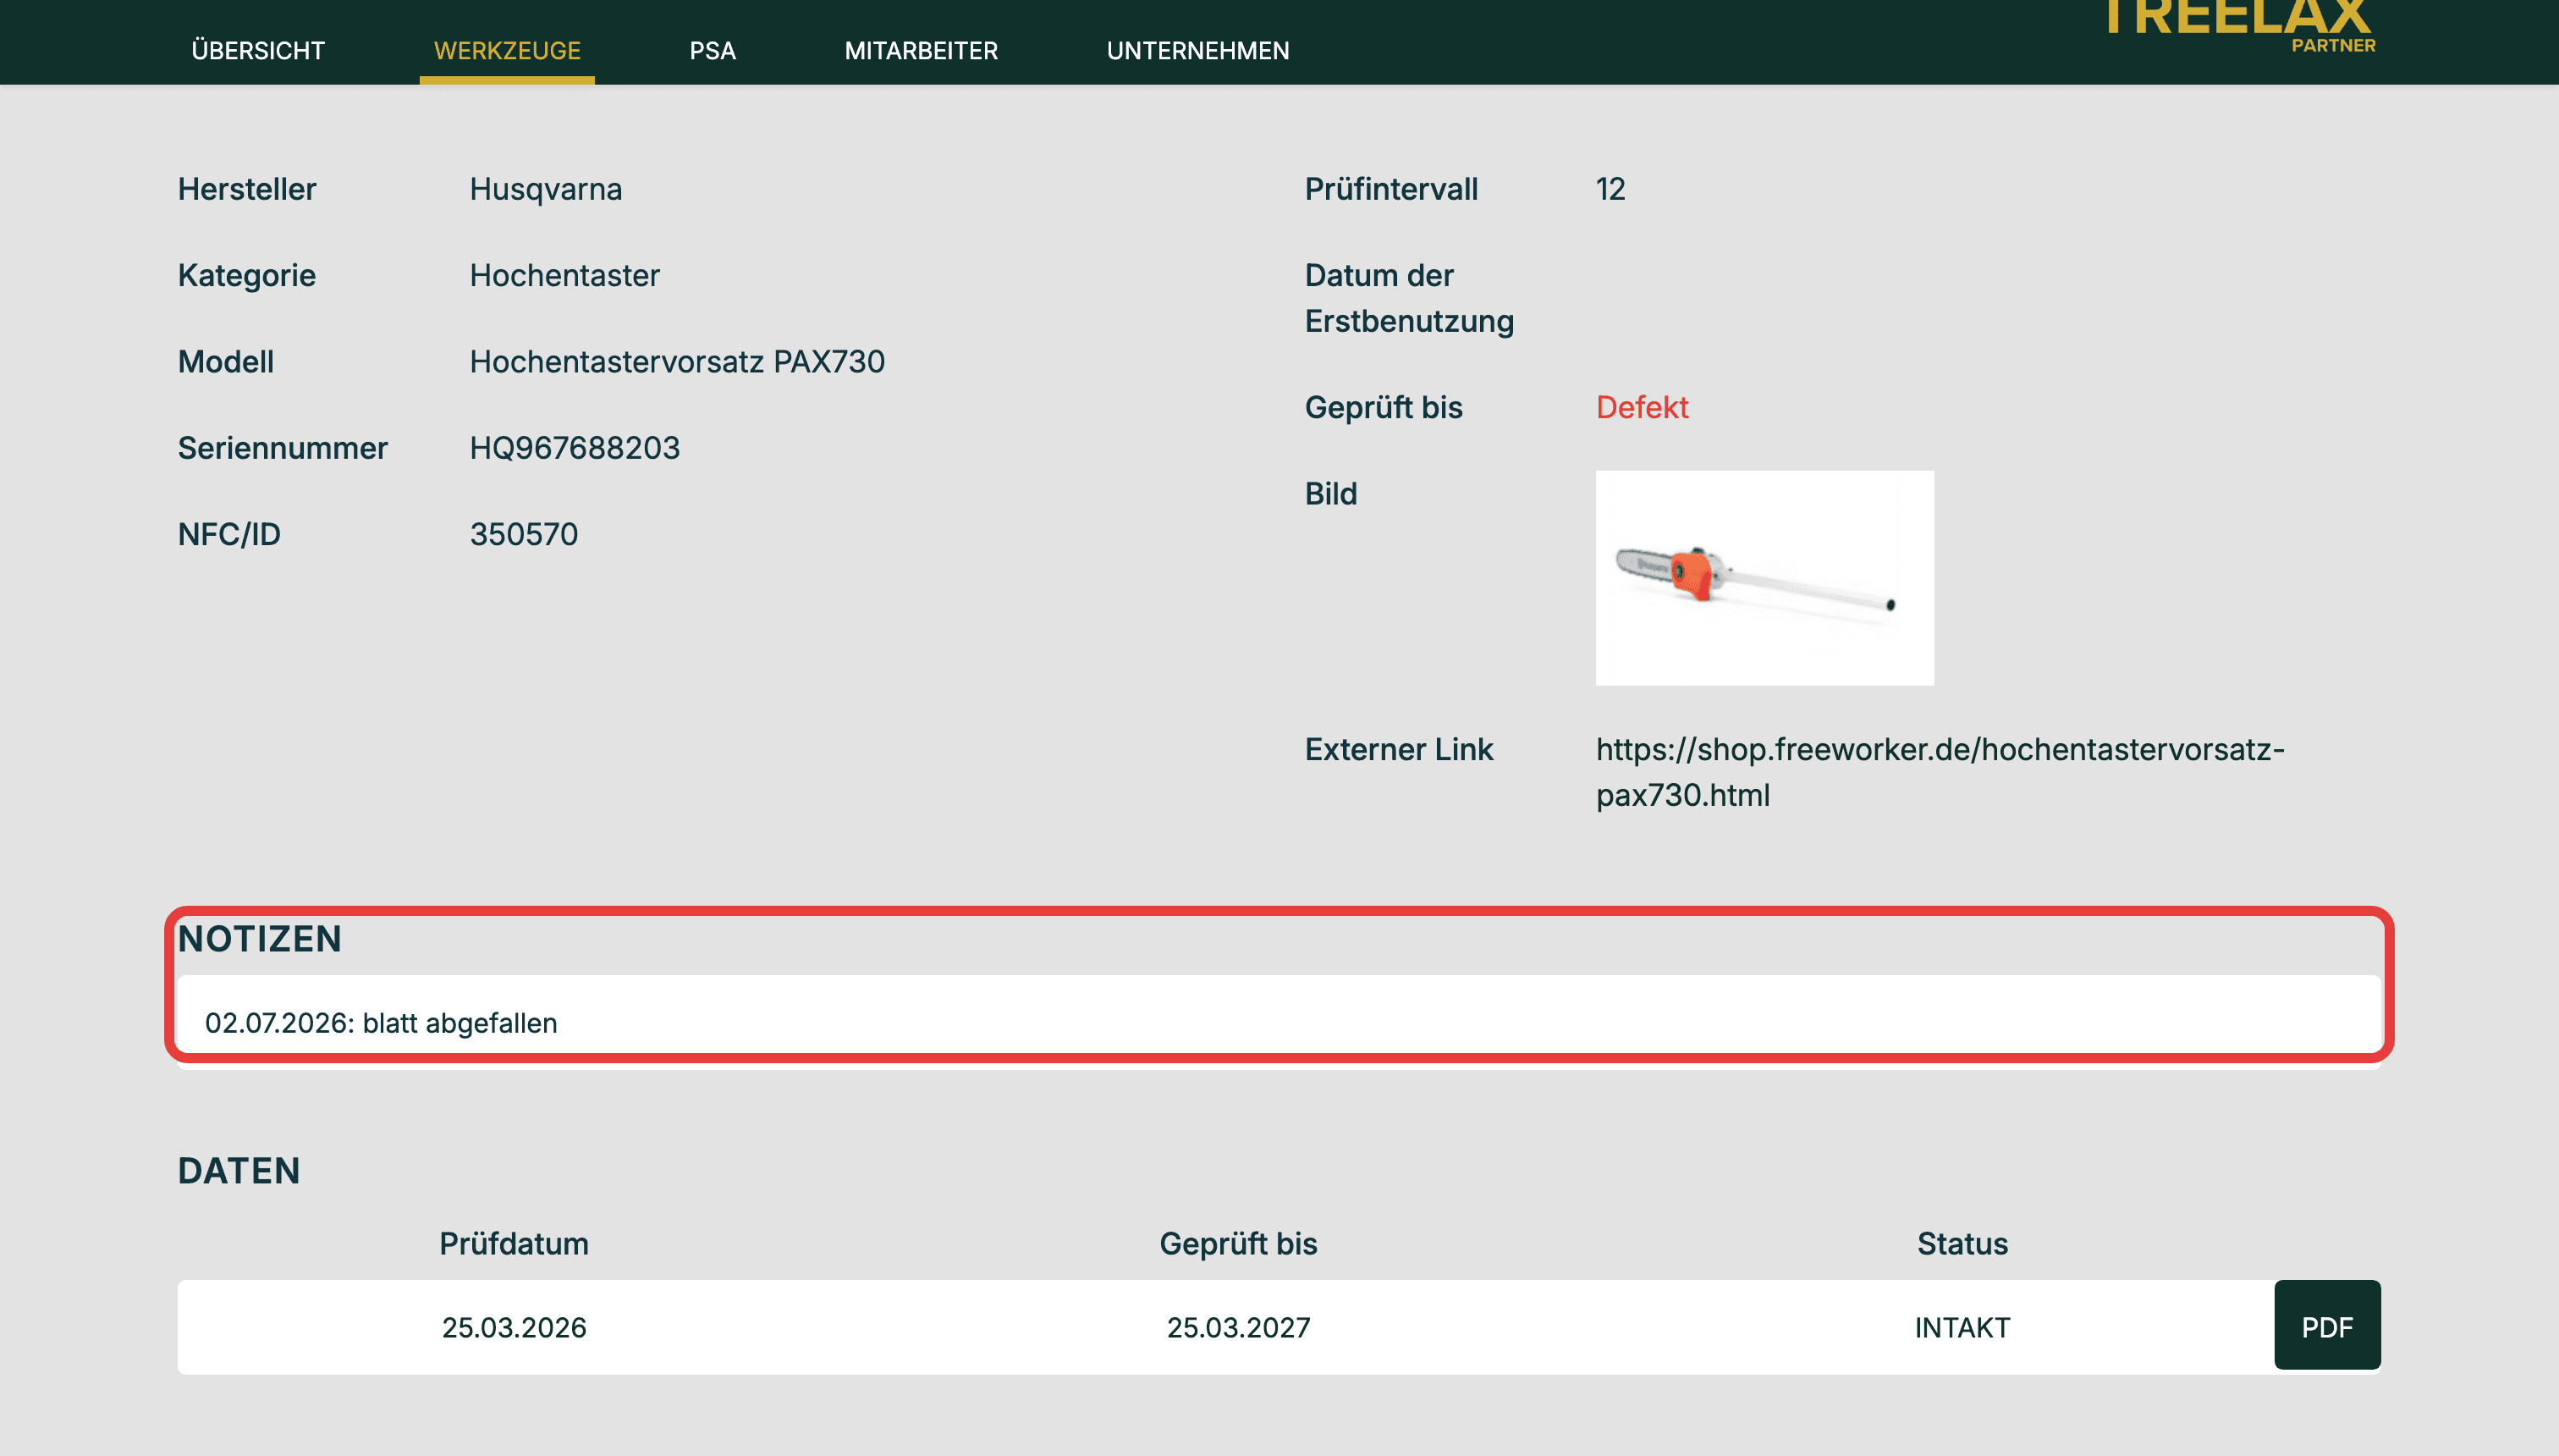Image resolution: width=2559 pixels, height=1456 pixels.
Task: Click the DATEN section heading
Action: (x=239, y=1171)
